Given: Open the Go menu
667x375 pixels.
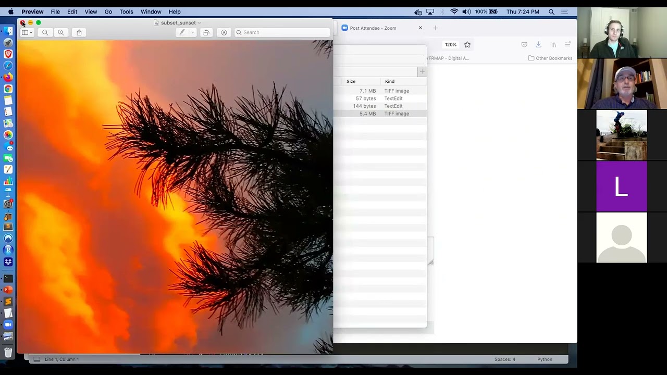Looking at the screenshot, I should 108,11.
